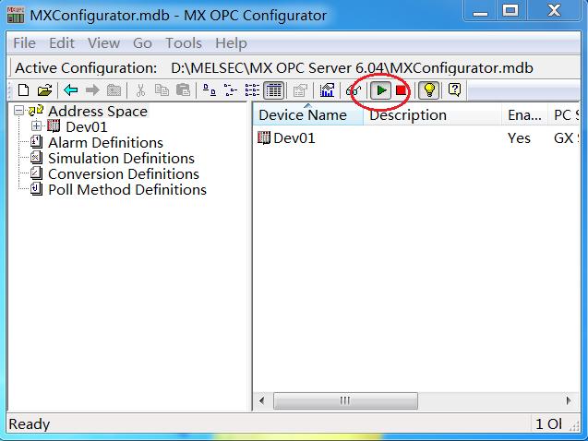Enable monitor view with glasses icon
This screenshot has height=441, width=588.
[354, 90]
